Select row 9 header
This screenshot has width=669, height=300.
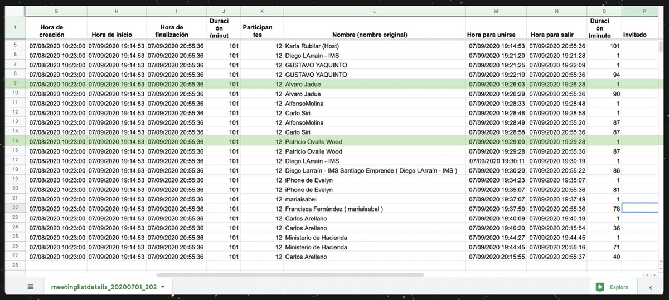point(15,84)
